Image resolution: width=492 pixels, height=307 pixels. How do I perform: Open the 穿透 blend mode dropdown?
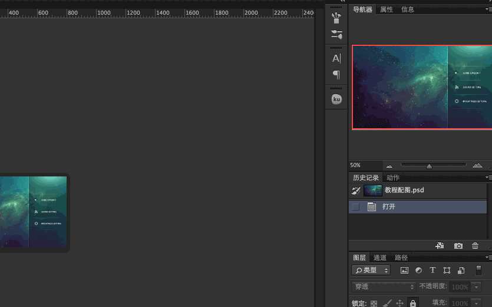[x=384, y=287]
